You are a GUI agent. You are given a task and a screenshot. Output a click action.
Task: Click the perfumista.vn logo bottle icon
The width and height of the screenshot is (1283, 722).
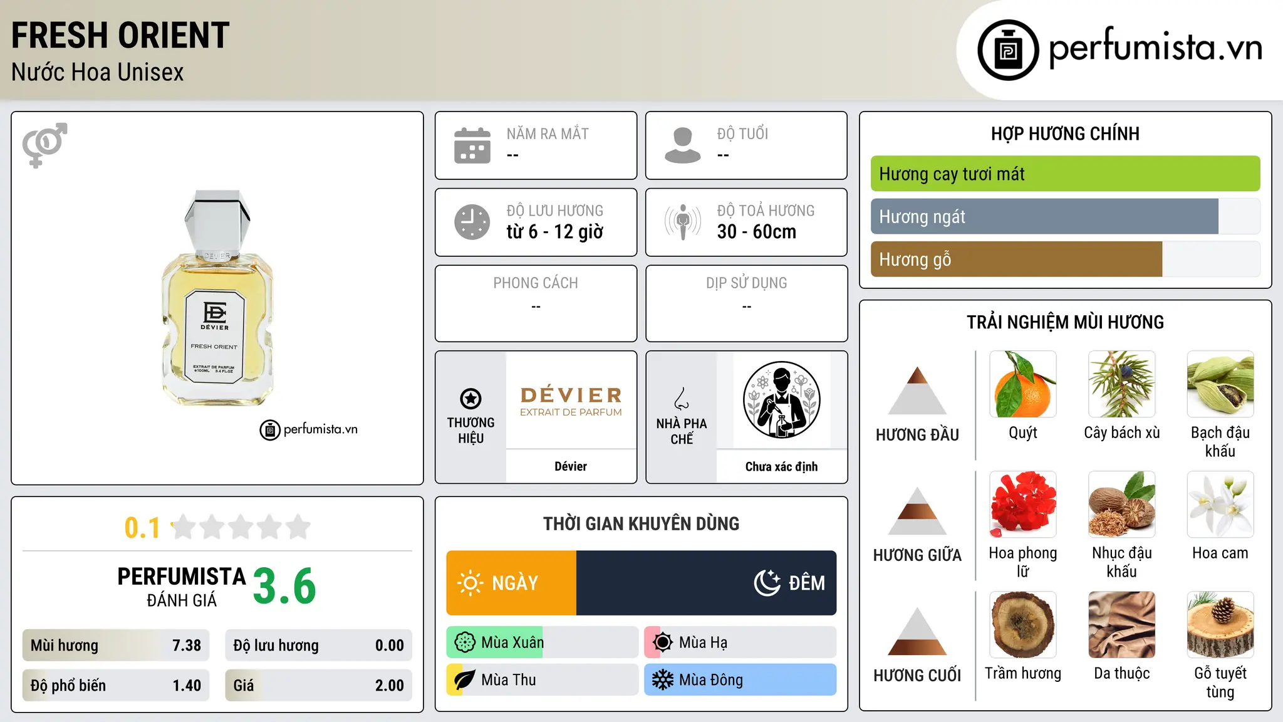pos(1008,50)
